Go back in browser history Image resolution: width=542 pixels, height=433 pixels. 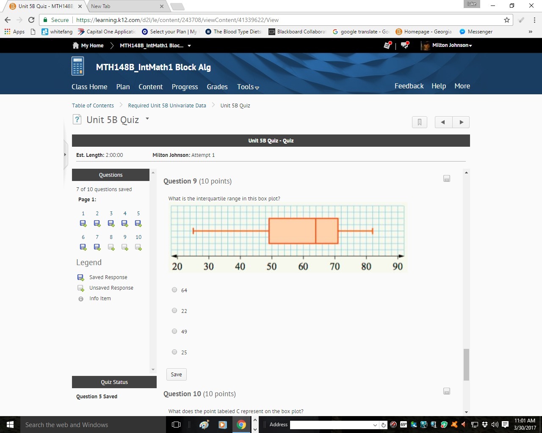click(8, 20)
